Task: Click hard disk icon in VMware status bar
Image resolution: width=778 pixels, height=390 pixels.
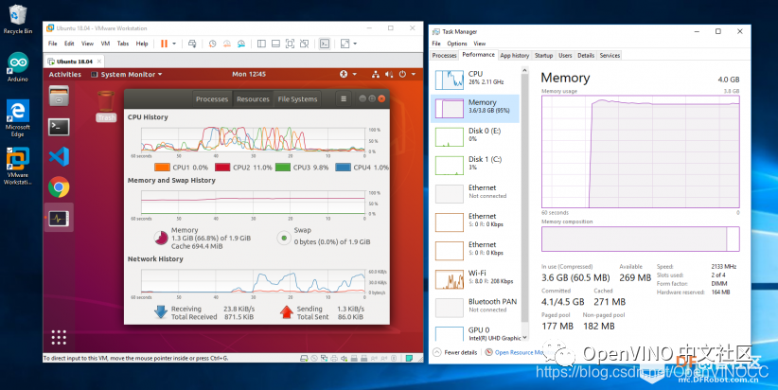Action: tap(304, 358)
